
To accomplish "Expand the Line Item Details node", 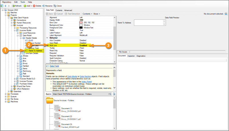I will 21,53.
